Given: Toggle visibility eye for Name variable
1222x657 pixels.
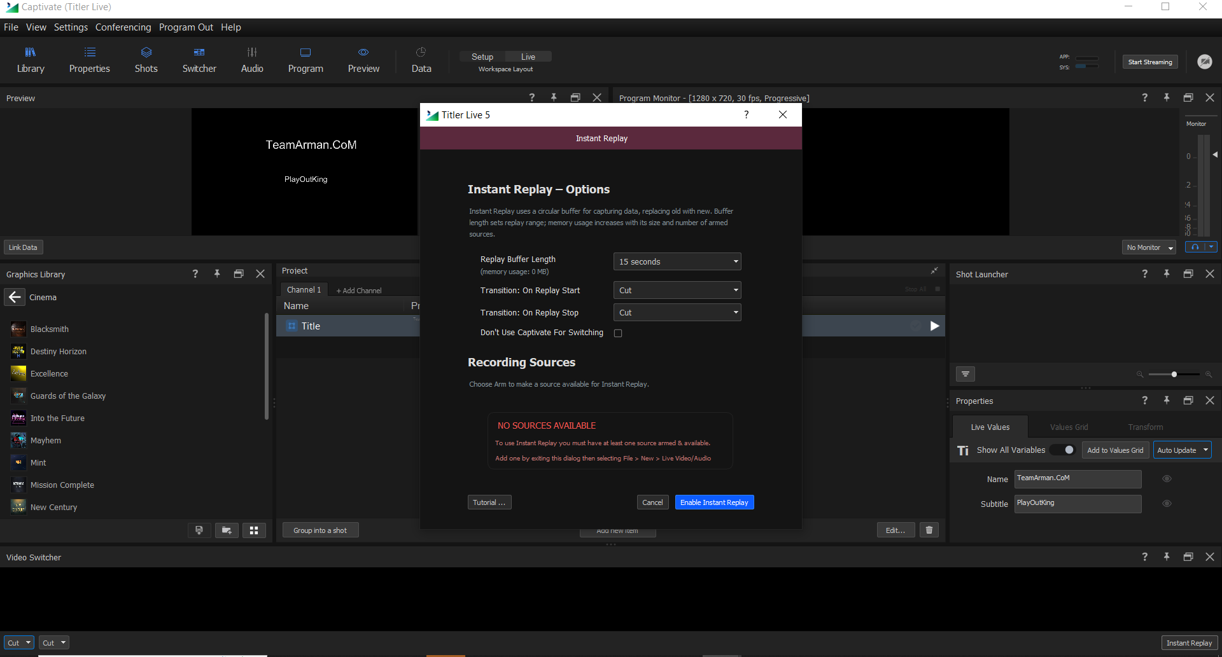Looking at the screenshot, I should coord(1167,479).
